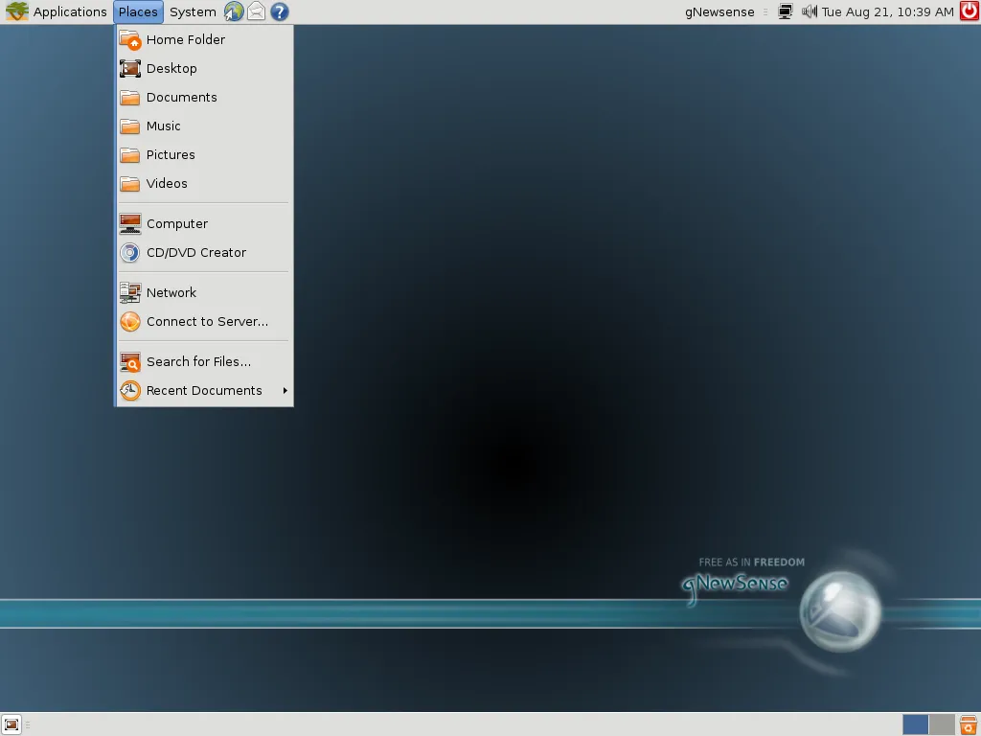Click the clock showing Tue Aug 21
The height and width of the screenshot is (736, 981).
click(887, 11)
